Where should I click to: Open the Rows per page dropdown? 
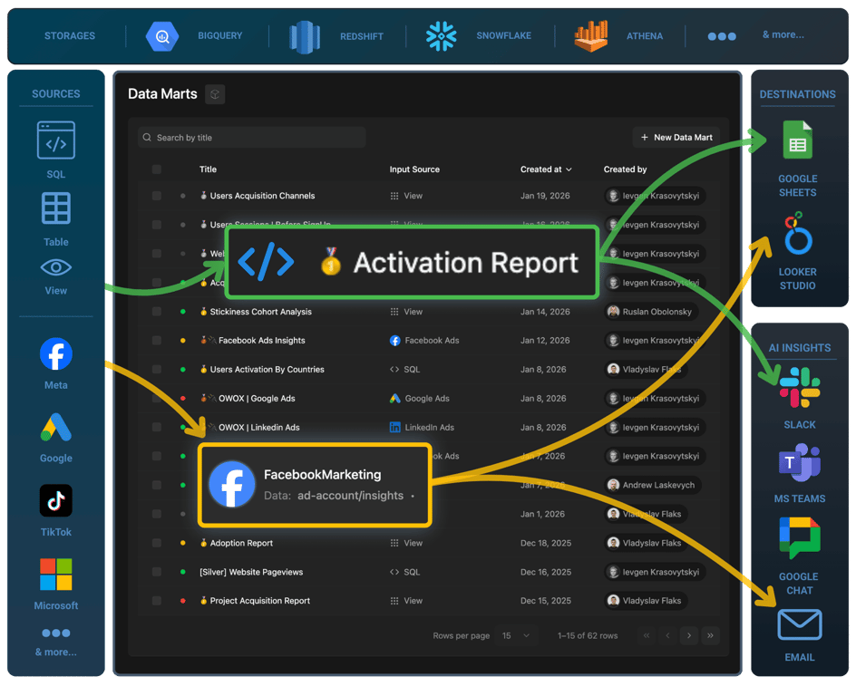pos(516,636)
